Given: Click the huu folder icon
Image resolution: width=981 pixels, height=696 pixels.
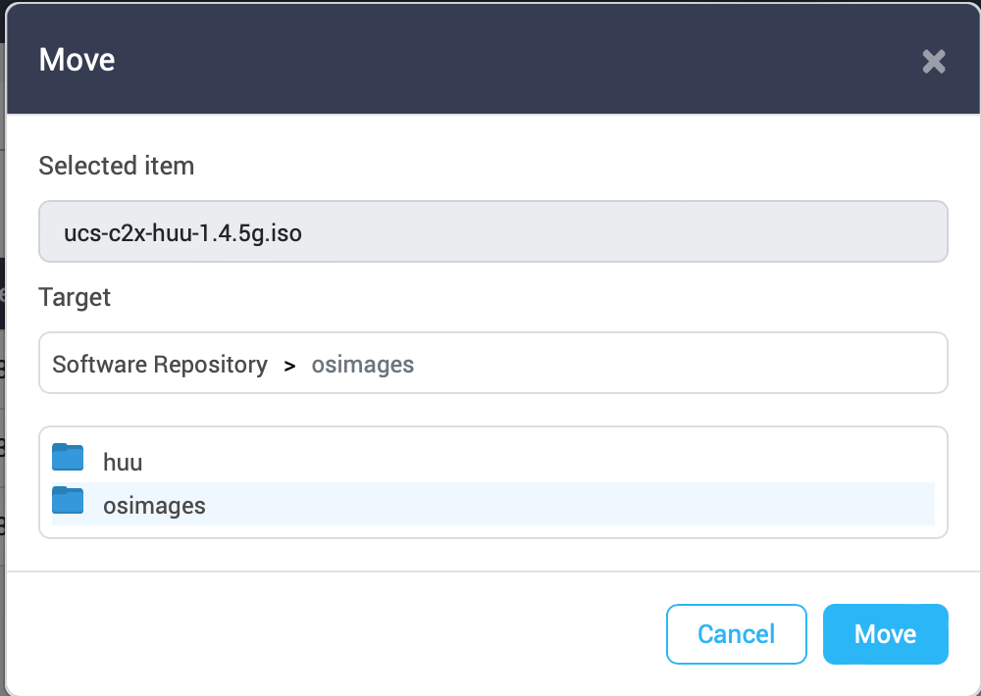Looking at the screenshot, I should [68, 458].
